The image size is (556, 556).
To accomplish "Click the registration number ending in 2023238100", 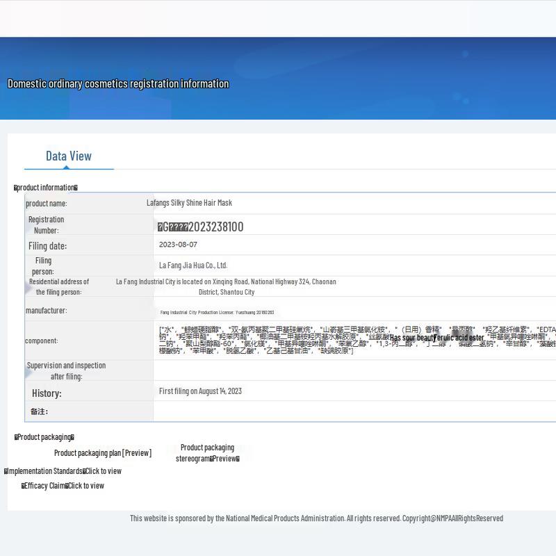I will (x=201, y=227).
